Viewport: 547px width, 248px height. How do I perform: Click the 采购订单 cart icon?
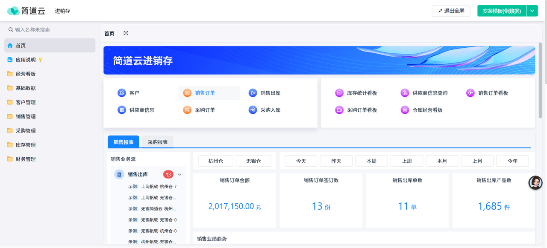187,110
